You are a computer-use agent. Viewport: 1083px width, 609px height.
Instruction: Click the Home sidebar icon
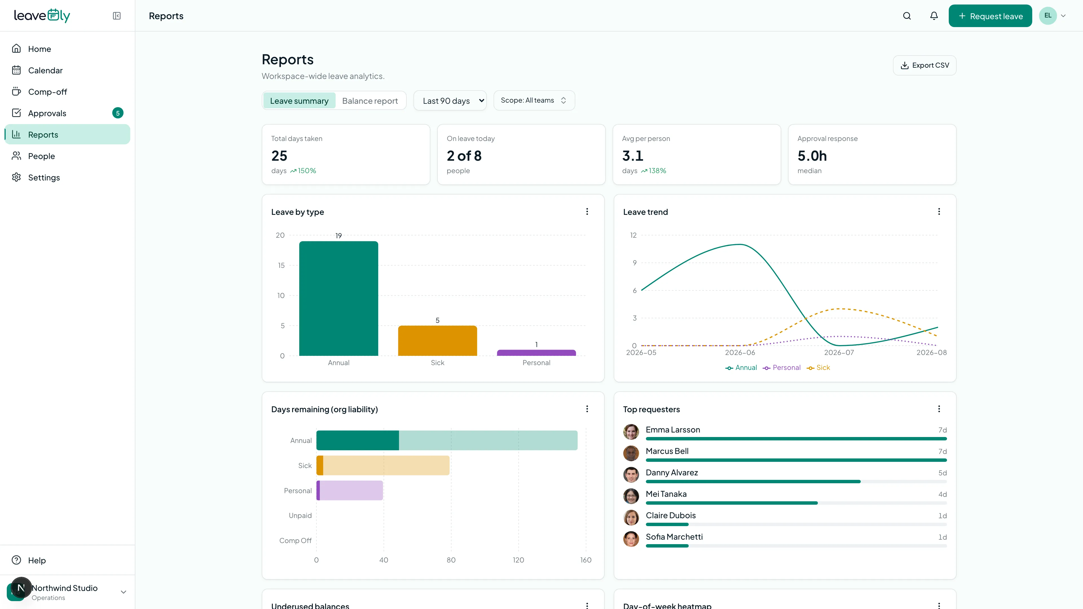[x=16, y=49]
